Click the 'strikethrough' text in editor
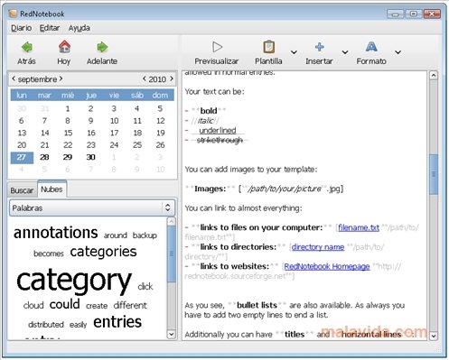 [220, 140]
